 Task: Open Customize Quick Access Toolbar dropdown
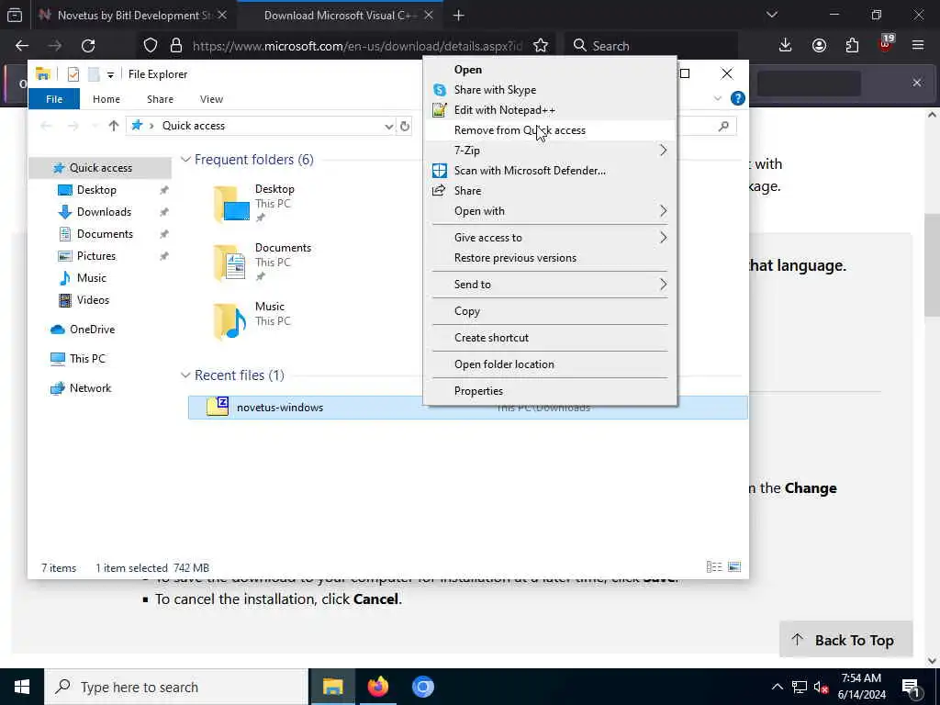[110, 75]
